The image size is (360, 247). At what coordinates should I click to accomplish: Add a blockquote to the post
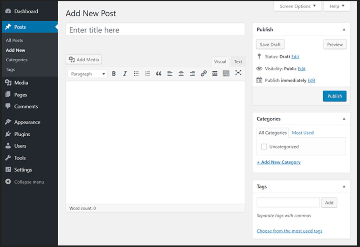point(159,74)
